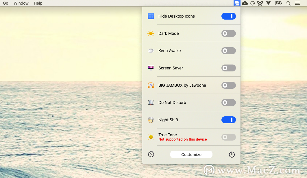Click the 'BIG JAMBOX by Jawbone' label

[x=182, y=85]
